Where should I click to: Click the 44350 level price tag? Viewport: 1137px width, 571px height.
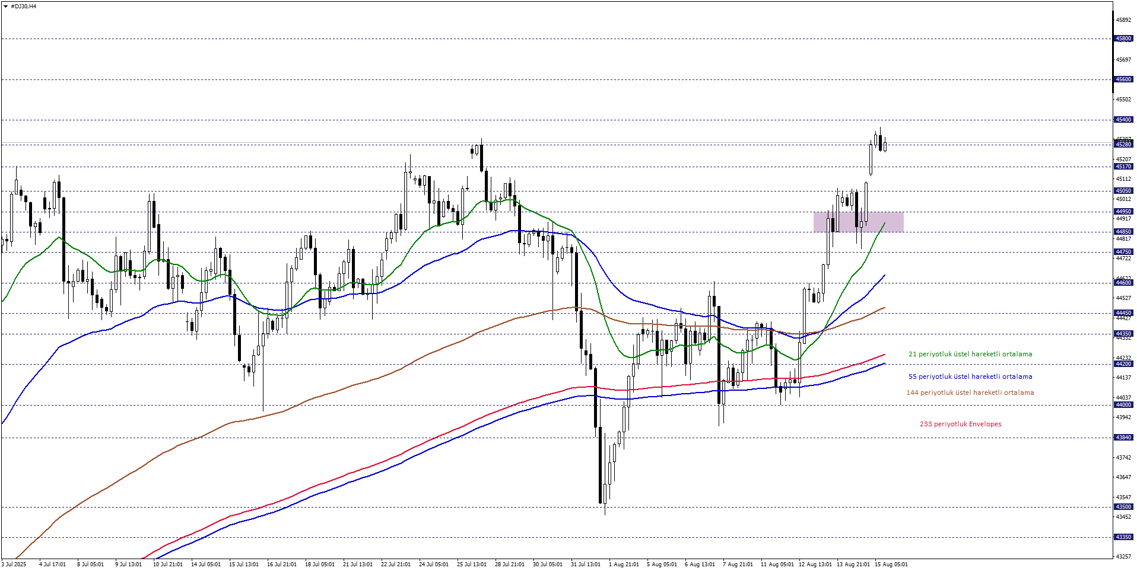click(1123, 334)
